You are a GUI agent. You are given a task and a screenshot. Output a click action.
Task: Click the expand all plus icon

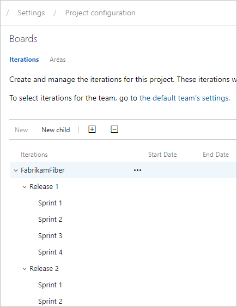(92, 129)
